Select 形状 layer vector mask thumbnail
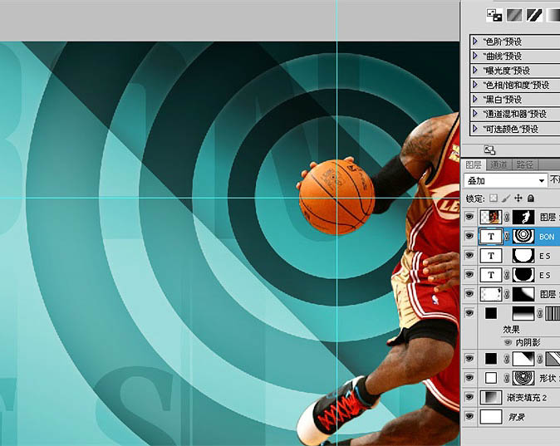 pyautogui.click(x=523, y=378)
